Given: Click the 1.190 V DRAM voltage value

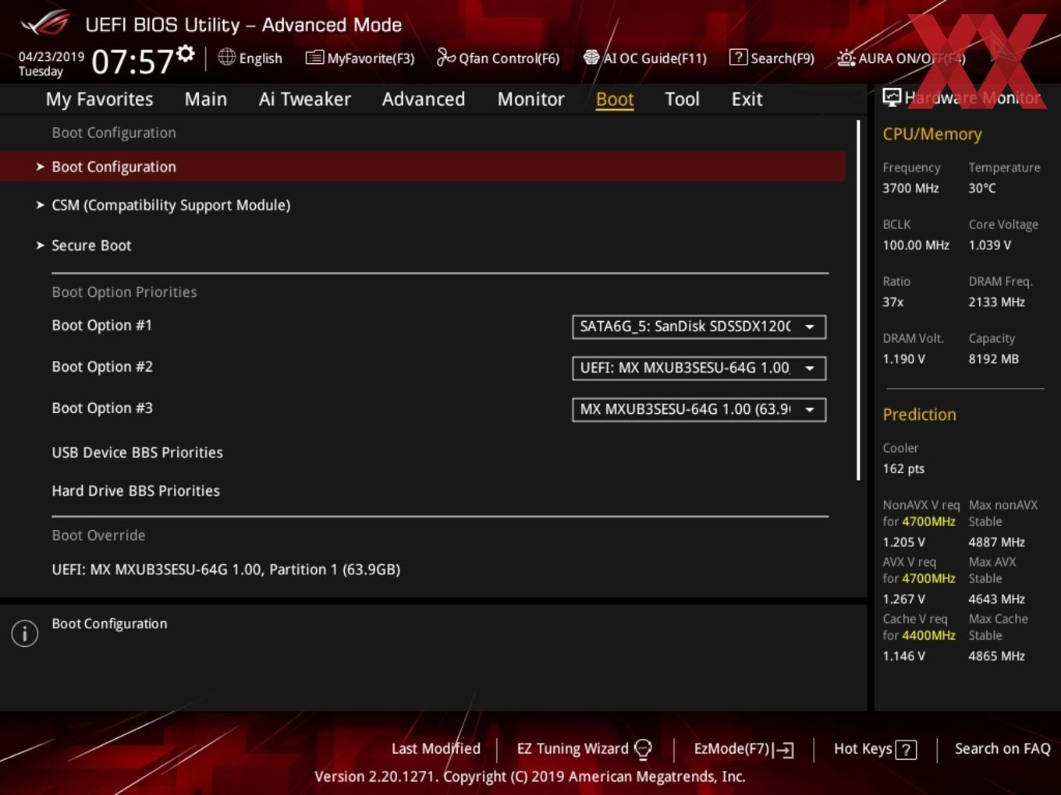Looking at the screenshot, I should (x=904, y=359).
